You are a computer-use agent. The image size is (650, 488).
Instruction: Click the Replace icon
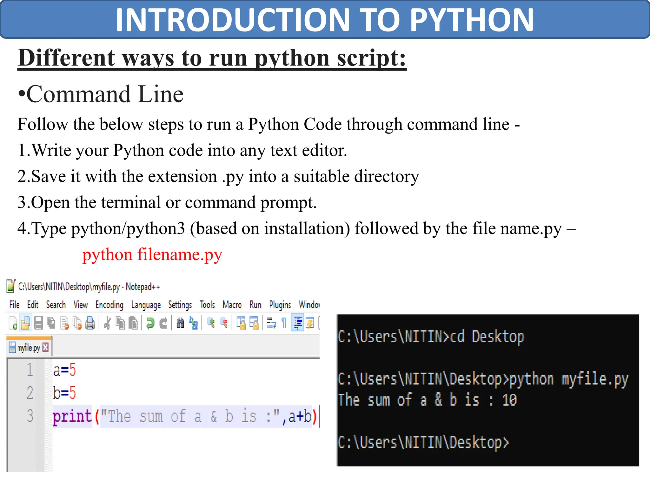coord(193,323)
